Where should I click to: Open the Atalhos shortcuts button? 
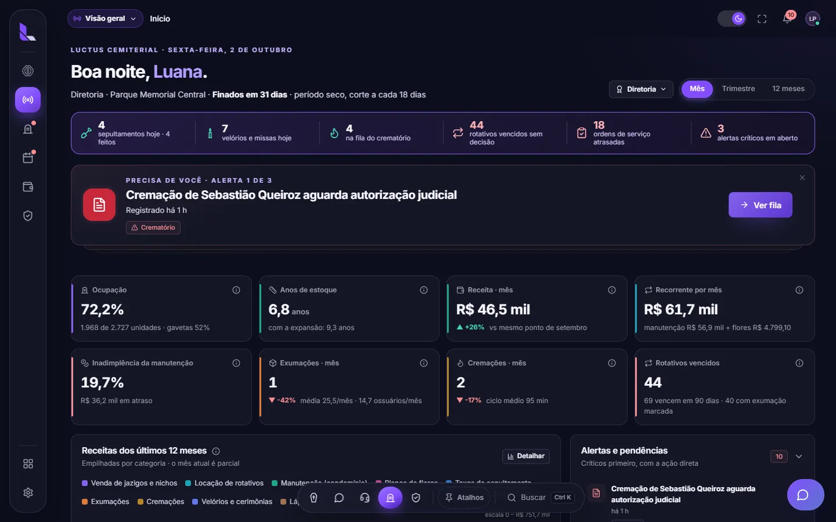464,498
